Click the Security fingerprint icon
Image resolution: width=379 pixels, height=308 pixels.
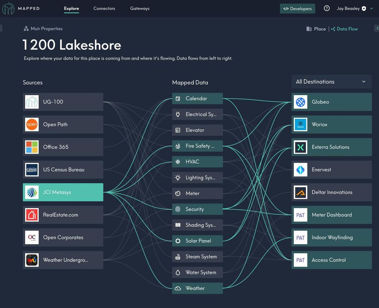[178, 209]
